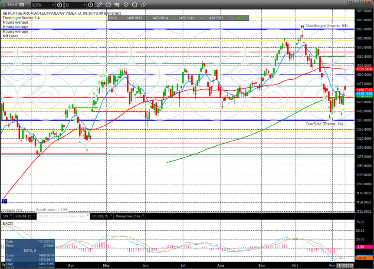Click the 11/12/2012 date marker on time axis
Screen dimensions: 374x269
click(344, 265)
